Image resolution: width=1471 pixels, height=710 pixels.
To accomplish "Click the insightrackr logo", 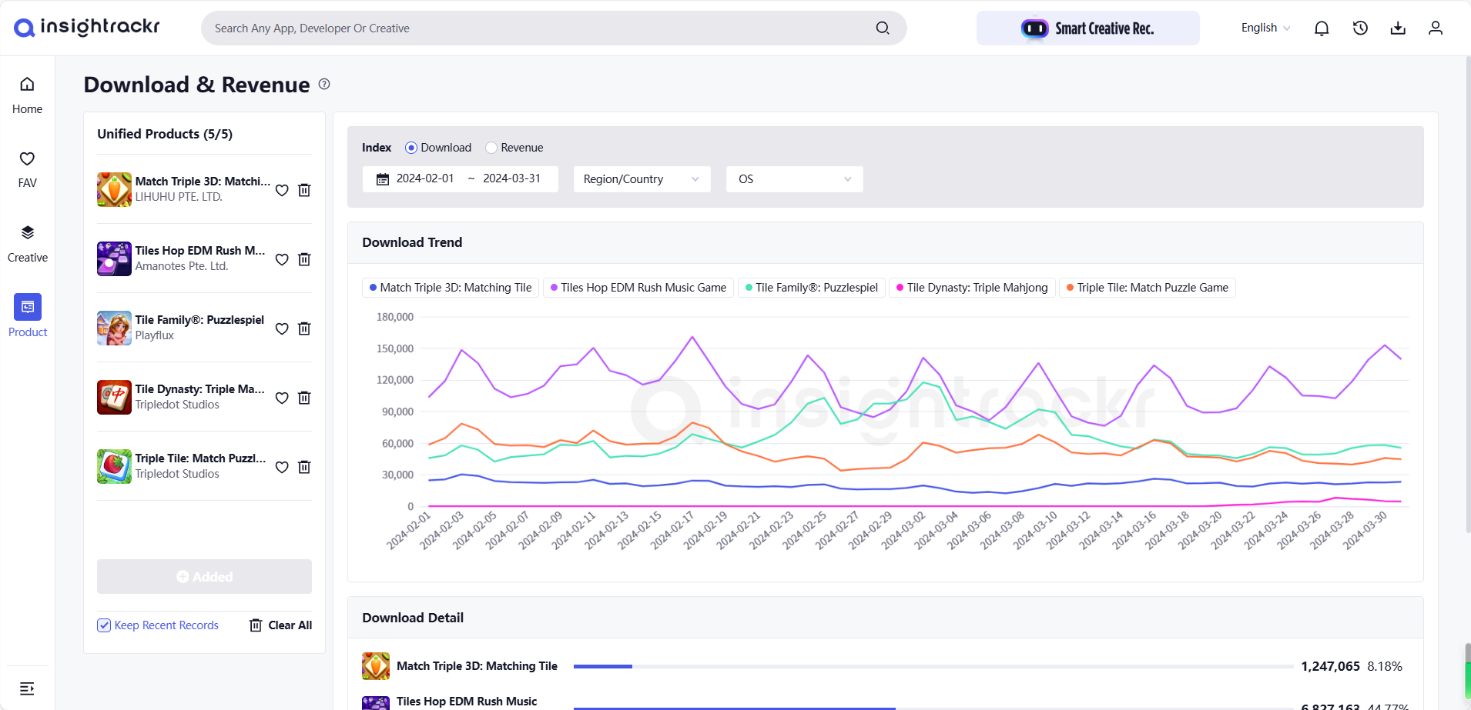I will pos(87,28).
